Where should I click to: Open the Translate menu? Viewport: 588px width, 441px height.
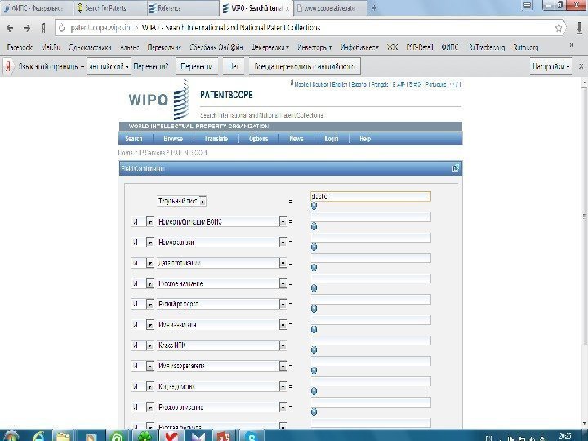click(216, 138)
